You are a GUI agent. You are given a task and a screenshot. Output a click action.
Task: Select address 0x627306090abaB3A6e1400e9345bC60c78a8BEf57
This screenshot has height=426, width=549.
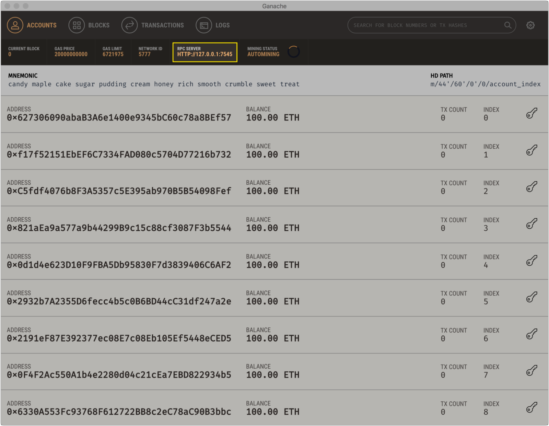pos(119,118)
